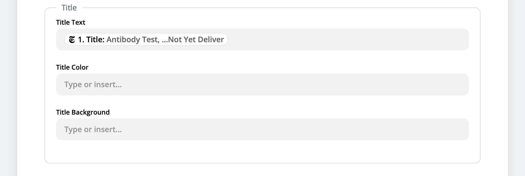Click the middle of the Title Background field
This screenshot has height=176, width=525.
(x=262, y=129)
